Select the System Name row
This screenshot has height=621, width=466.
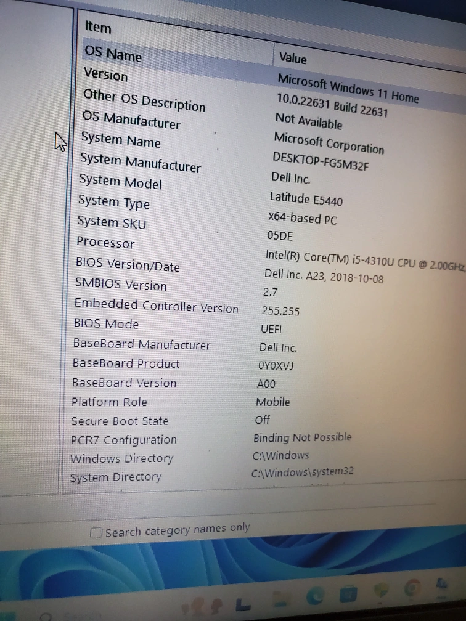click(x=120, y=140)
